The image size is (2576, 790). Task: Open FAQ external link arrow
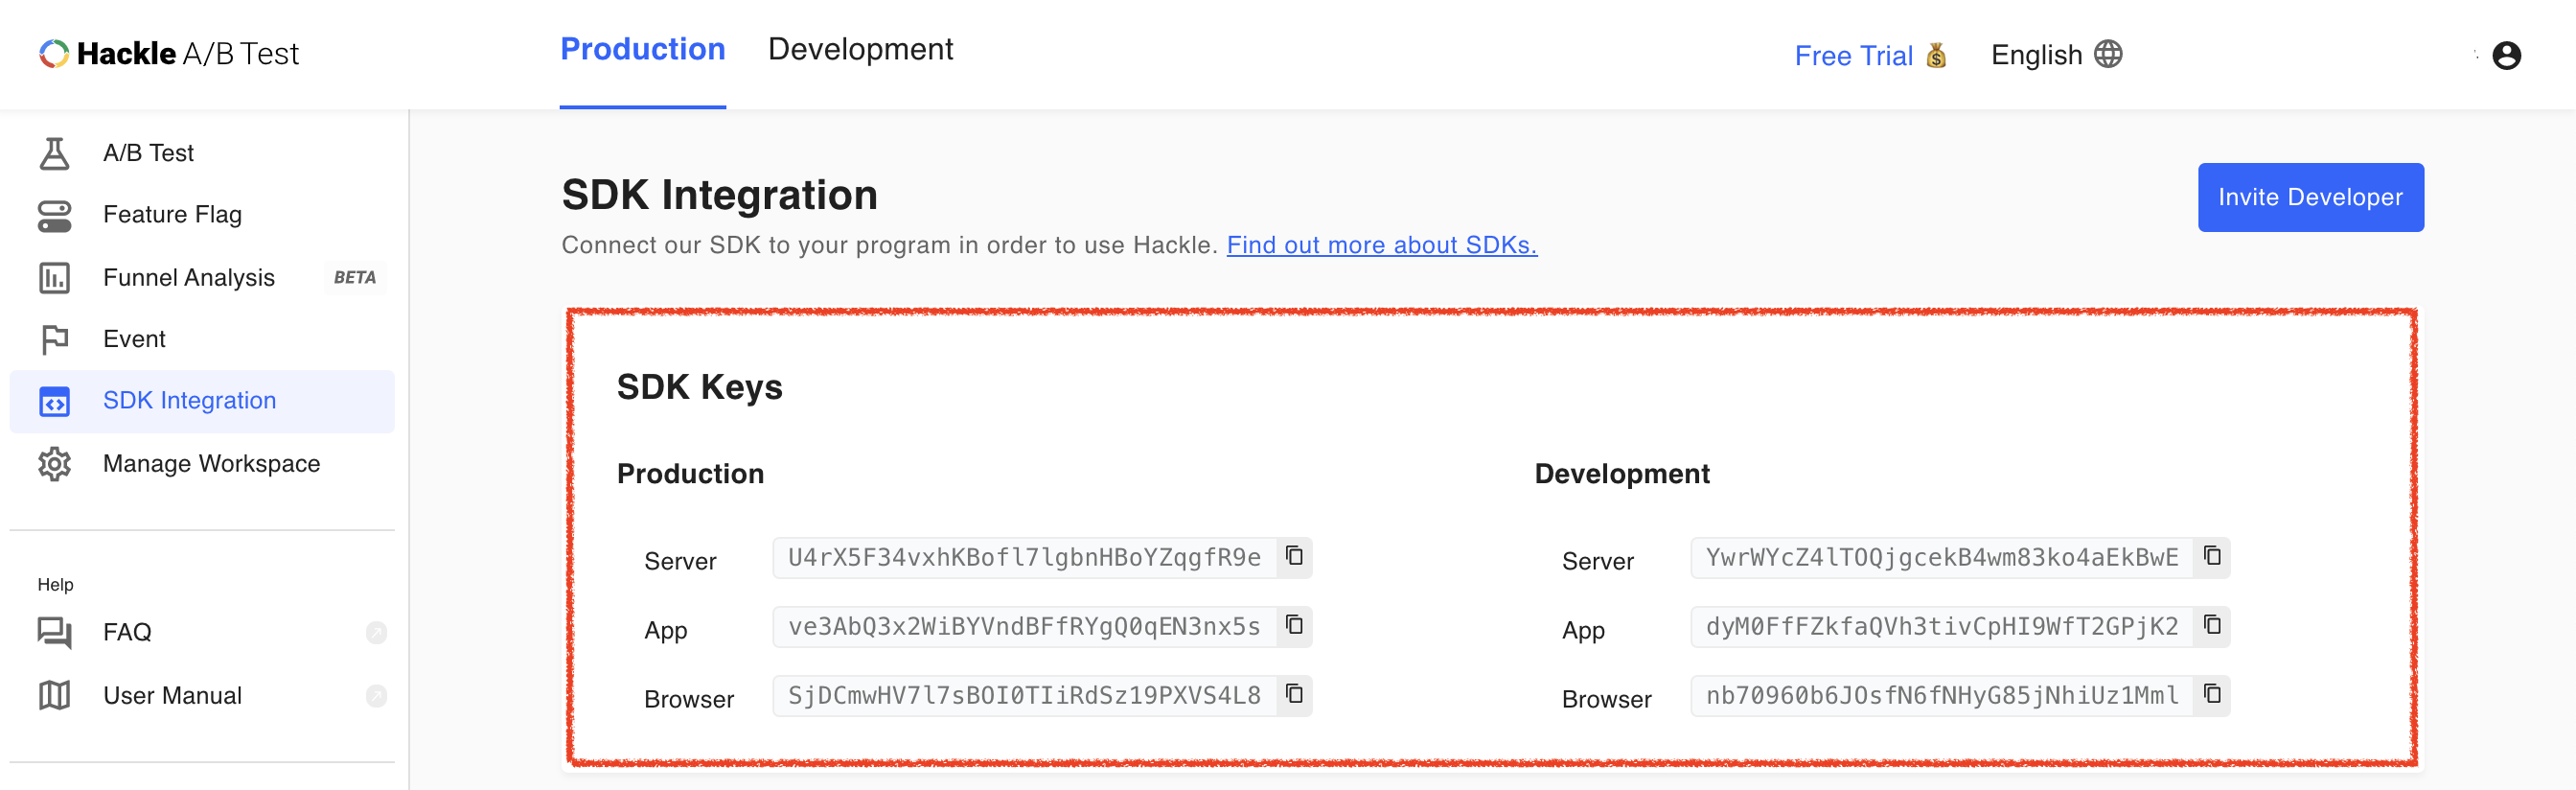[376, 633]
